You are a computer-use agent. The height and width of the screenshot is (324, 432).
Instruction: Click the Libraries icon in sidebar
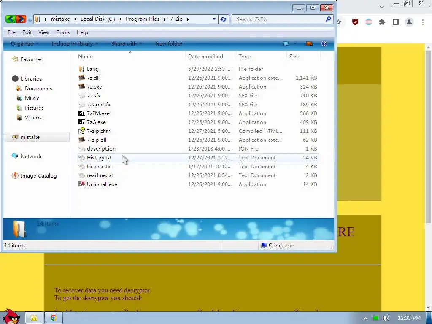click(x=15, y=78)
